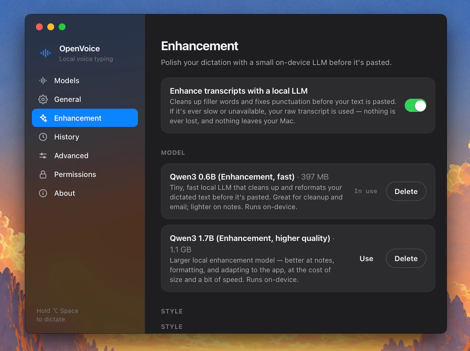Click the Local voice typing subtitle
Screen dimensions: 470x351
pyautogui.click(x=86, y=59)
